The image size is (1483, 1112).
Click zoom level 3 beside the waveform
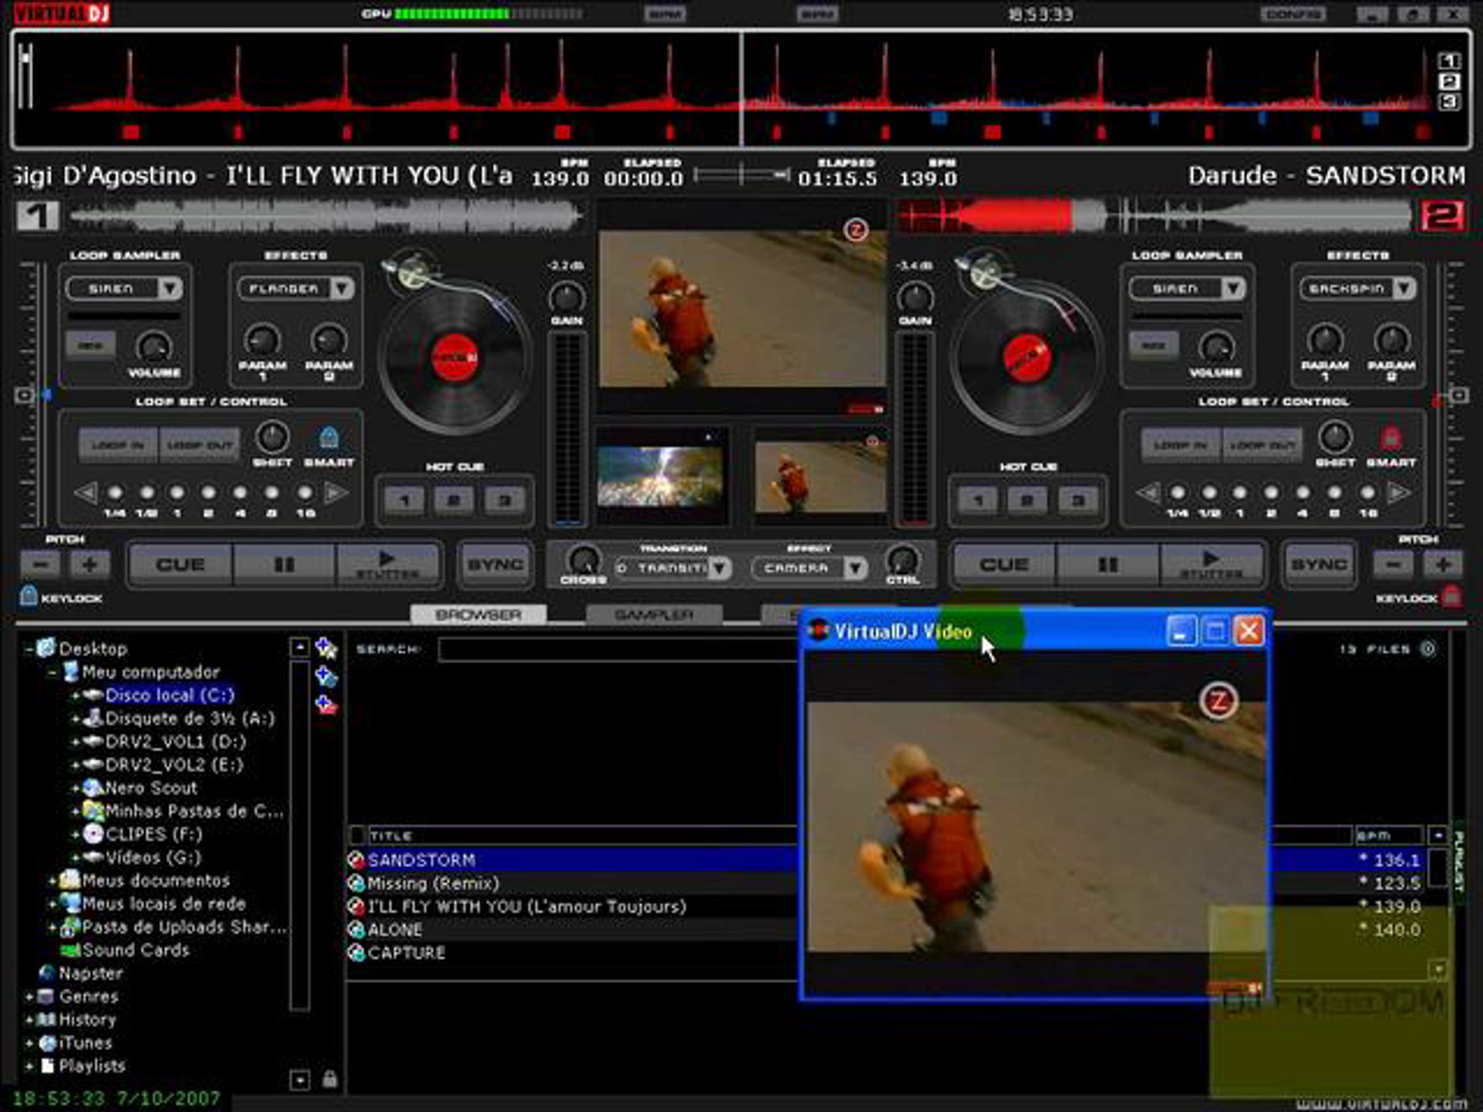1449,102
